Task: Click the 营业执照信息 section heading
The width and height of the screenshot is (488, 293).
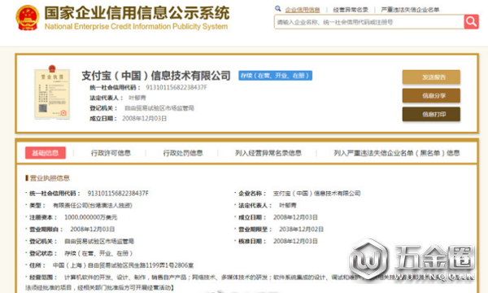Action: (x=50, y=178)
